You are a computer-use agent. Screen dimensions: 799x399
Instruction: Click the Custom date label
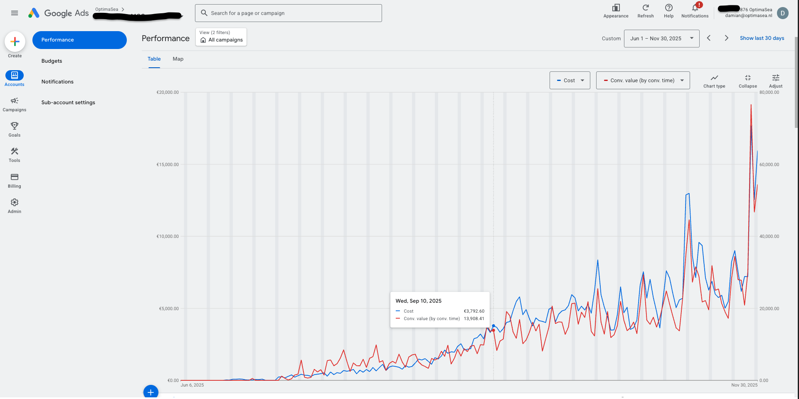click(x=611, y=39)
